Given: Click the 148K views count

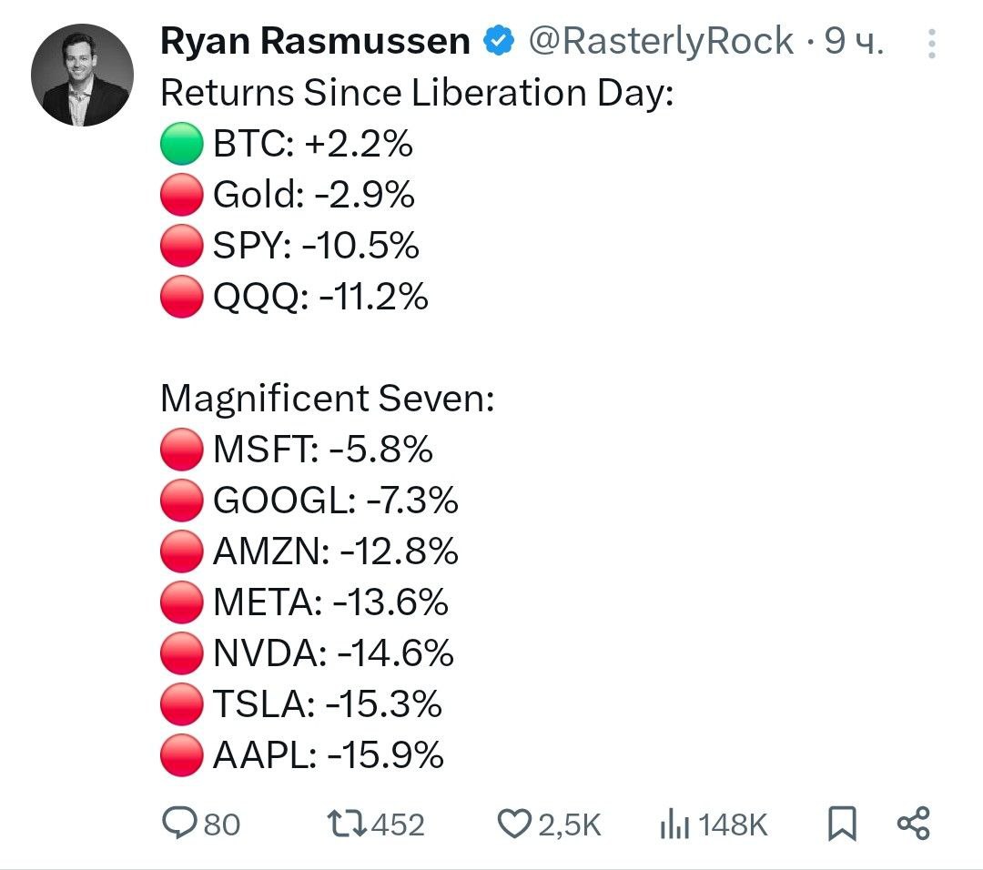Looking at the screenshot, I should [732, 824].
